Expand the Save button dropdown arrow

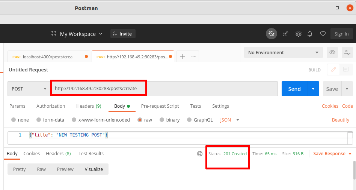[347, 89]
